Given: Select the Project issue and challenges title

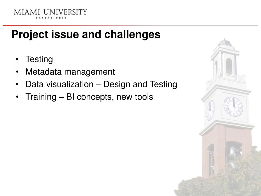Looking at the screenshot, I should 86,34.
